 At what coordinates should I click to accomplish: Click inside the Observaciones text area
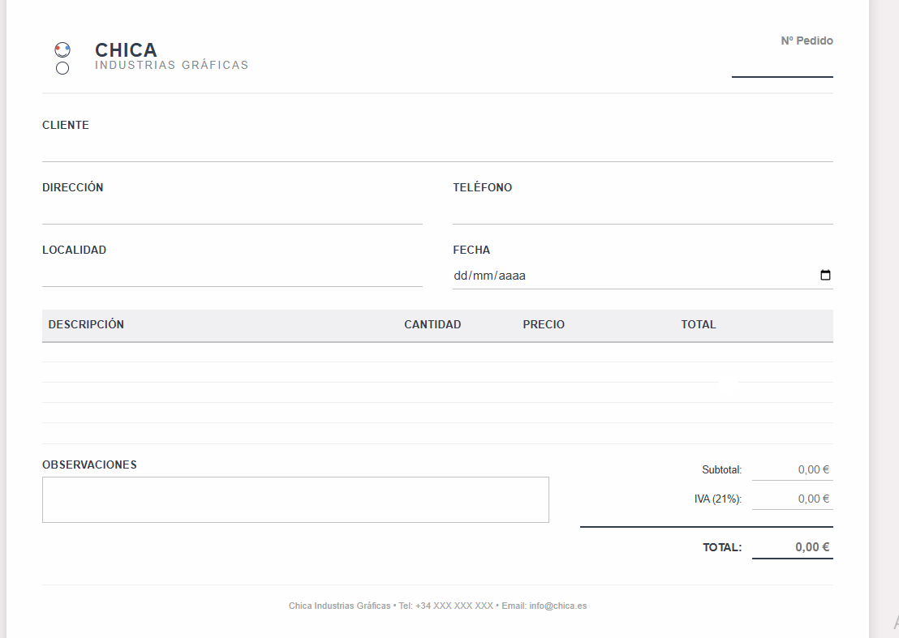295,499
